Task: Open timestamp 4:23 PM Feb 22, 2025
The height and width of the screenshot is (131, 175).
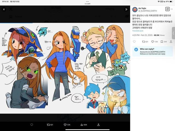Action: click(x=142, y=35)
